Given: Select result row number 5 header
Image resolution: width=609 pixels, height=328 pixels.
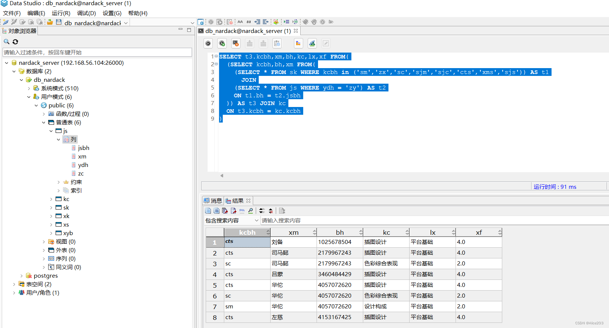Looking at the screenshot, I should (x=215, y=285).
